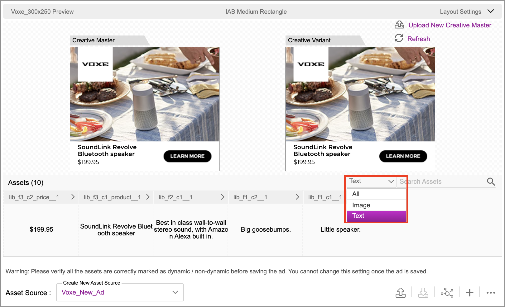Open the Voxe_New_Ad asset source dropdown
This screenshot has width=505, height=307.
pos(120,292)
